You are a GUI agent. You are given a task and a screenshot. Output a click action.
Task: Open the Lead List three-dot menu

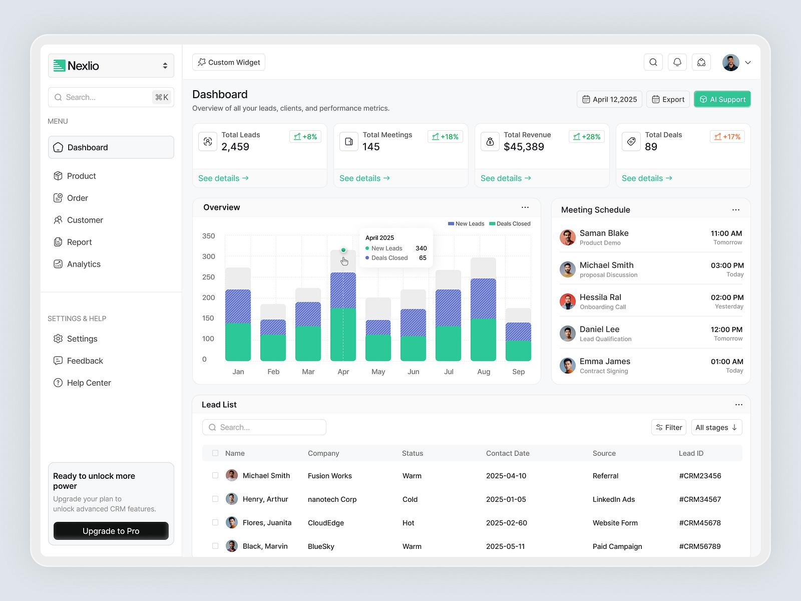[738, 404]
